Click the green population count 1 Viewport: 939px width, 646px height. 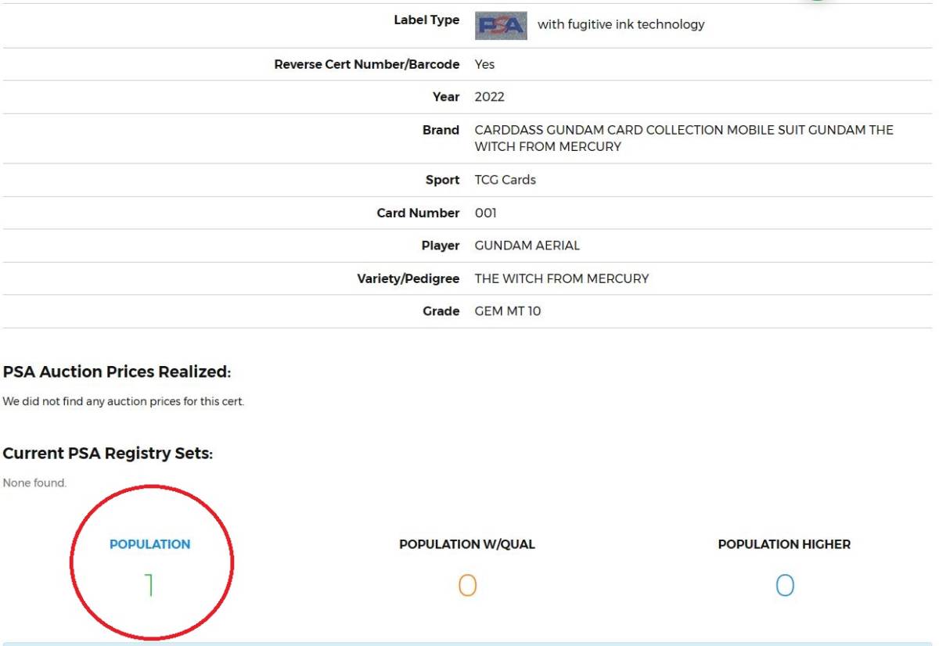149,586
